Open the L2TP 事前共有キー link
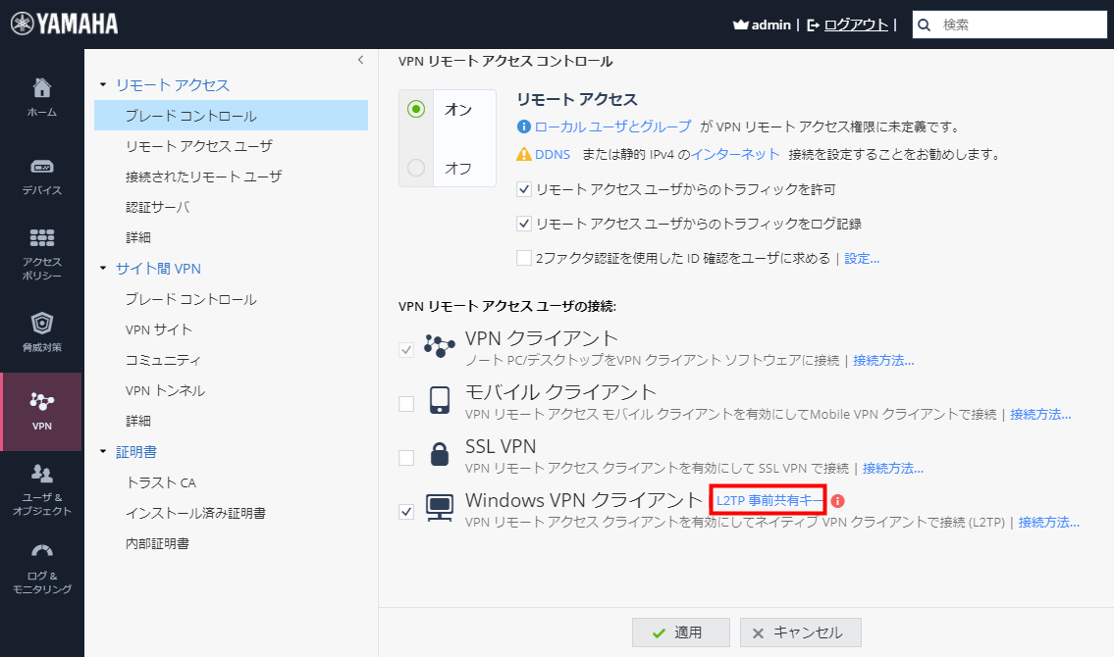This screenshot has height=657, width=1114. 768,500
